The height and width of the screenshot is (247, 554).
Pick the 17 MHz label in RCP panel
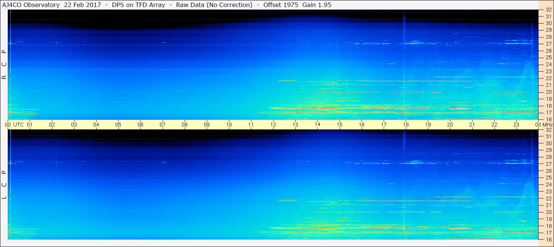pyautogui.click(x=548, y=112)
